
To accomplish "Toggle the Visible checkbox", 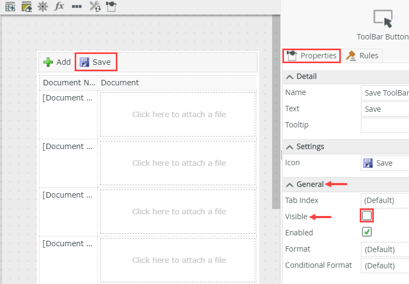I will coord(367,215).
